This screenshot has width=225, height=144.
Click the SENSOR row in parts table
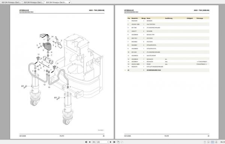[x=168, y=21]
